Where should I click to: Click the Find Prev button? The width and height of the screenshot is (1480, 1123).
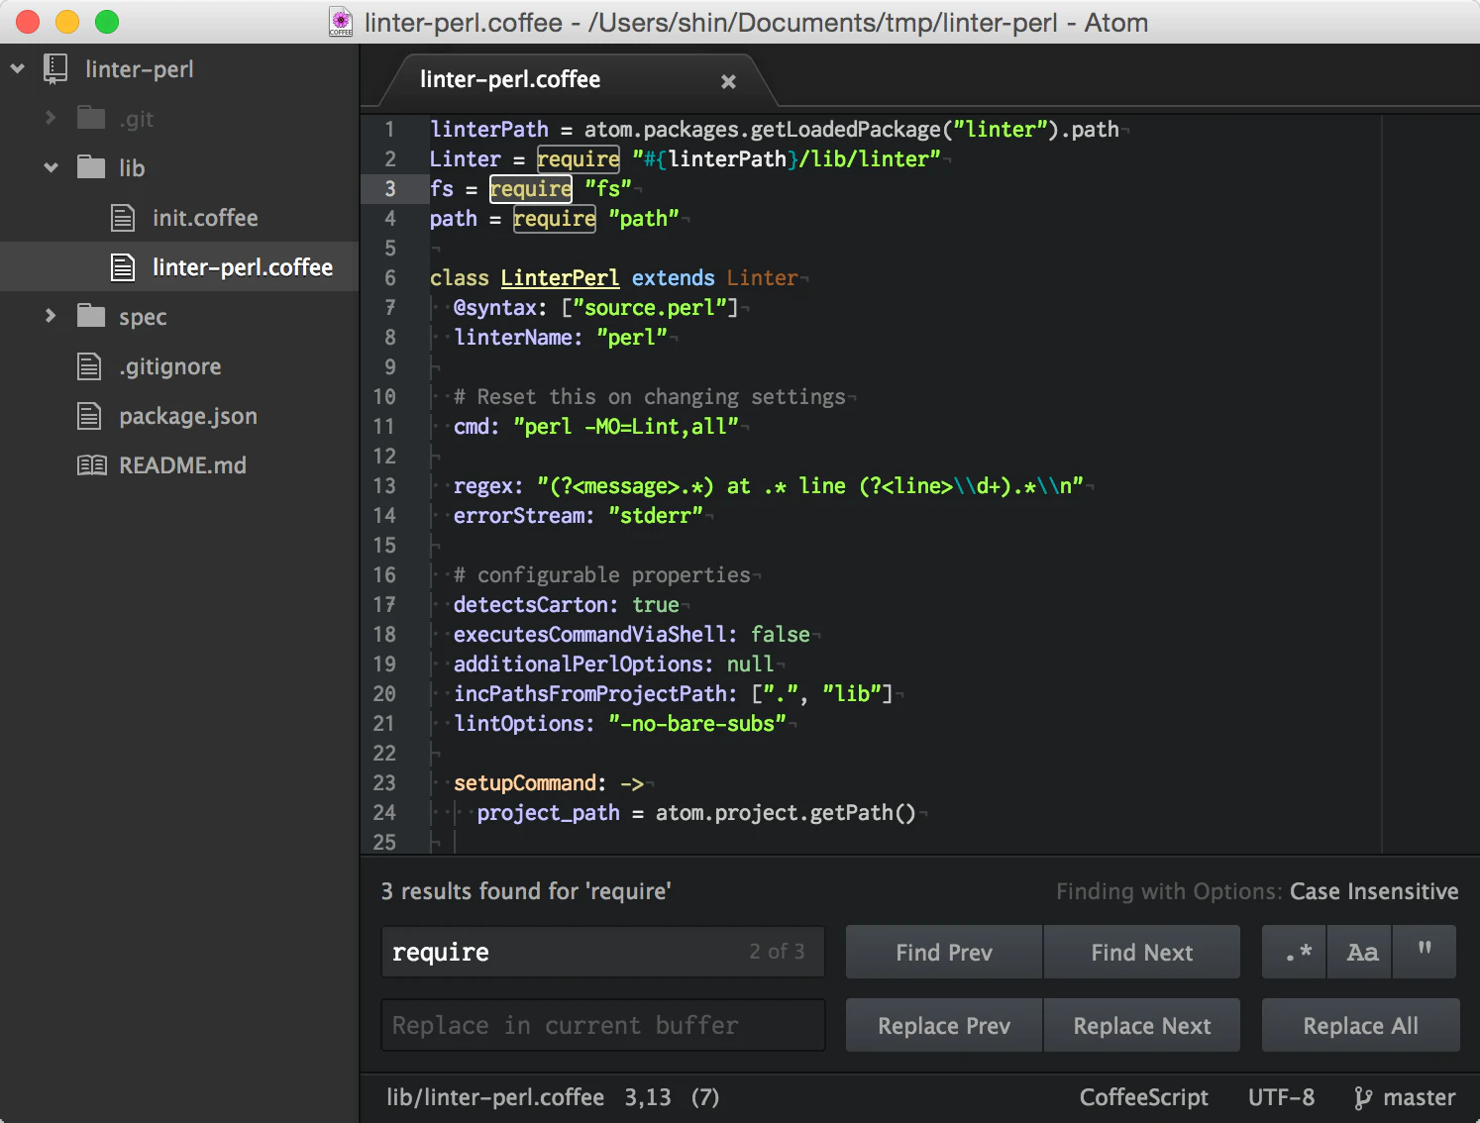(x=944, y=952)
